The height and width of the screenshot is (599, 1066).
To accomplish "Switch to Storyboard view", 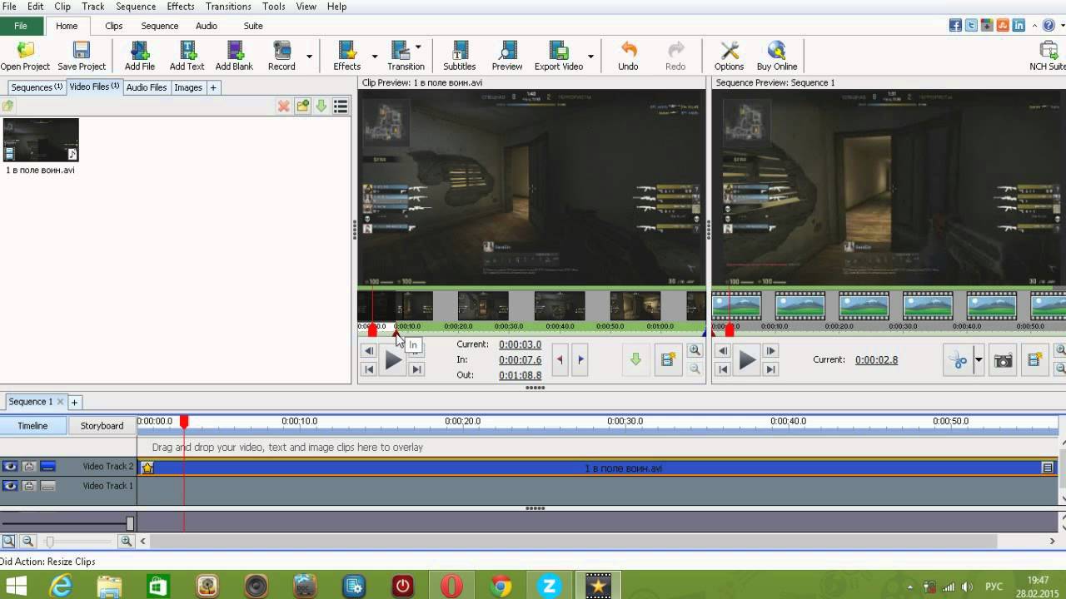I will coord(102,426).
